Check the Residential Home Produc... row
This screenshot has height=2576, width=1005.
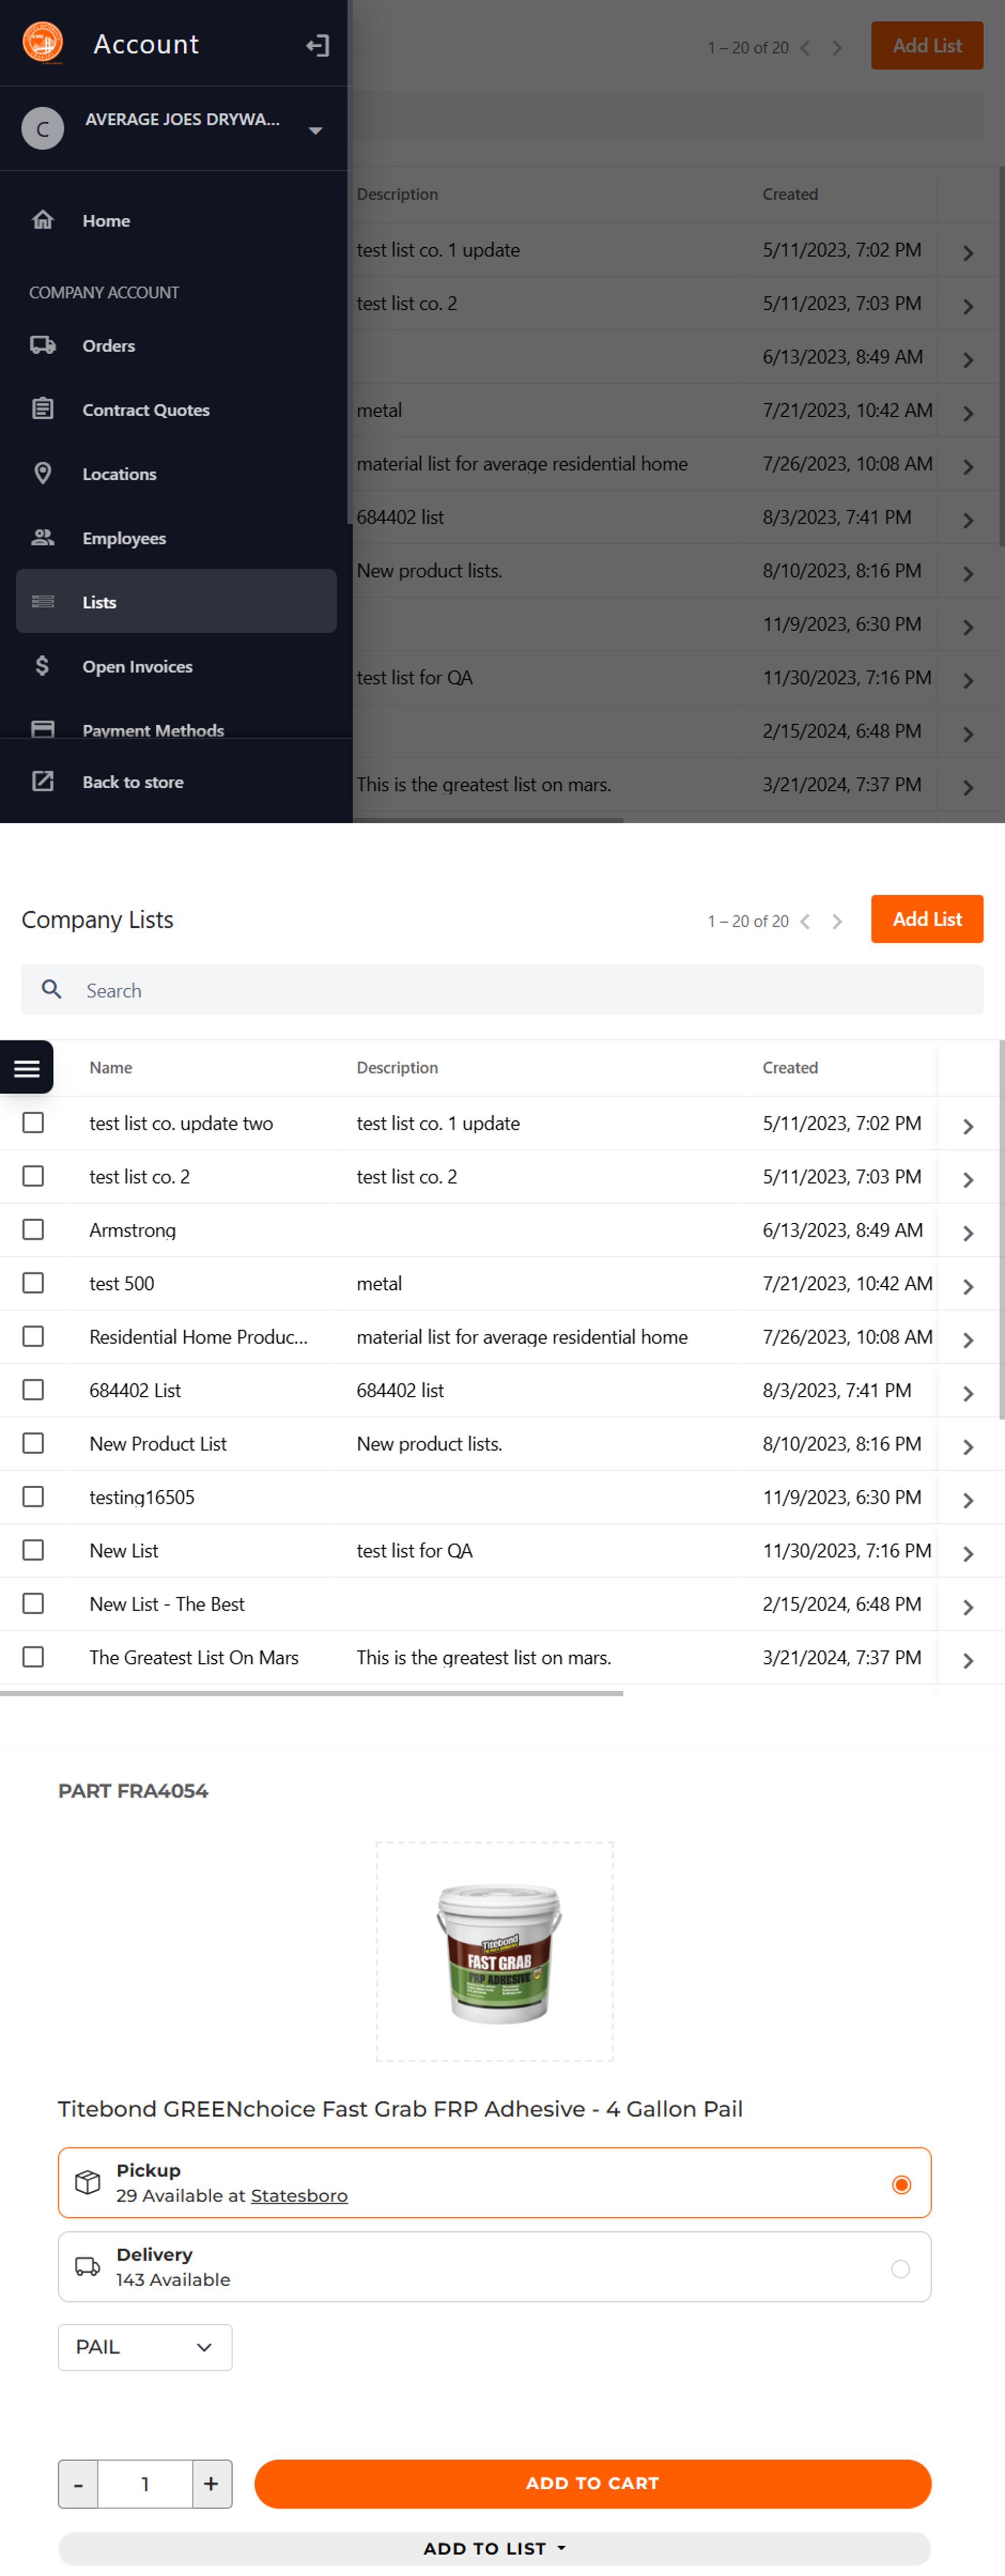(33, 1335)
